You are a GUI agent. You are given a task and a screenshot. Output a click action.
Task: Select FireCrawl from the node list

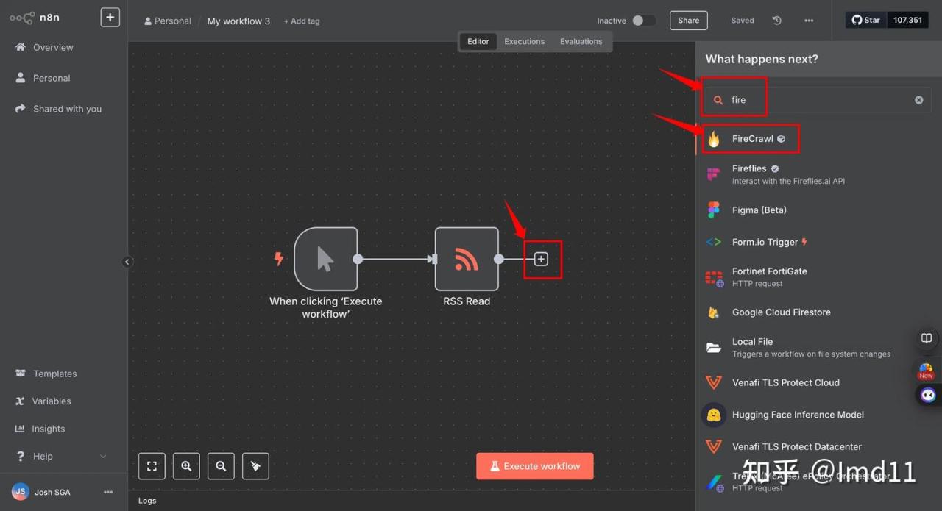[x=752, y=139]
